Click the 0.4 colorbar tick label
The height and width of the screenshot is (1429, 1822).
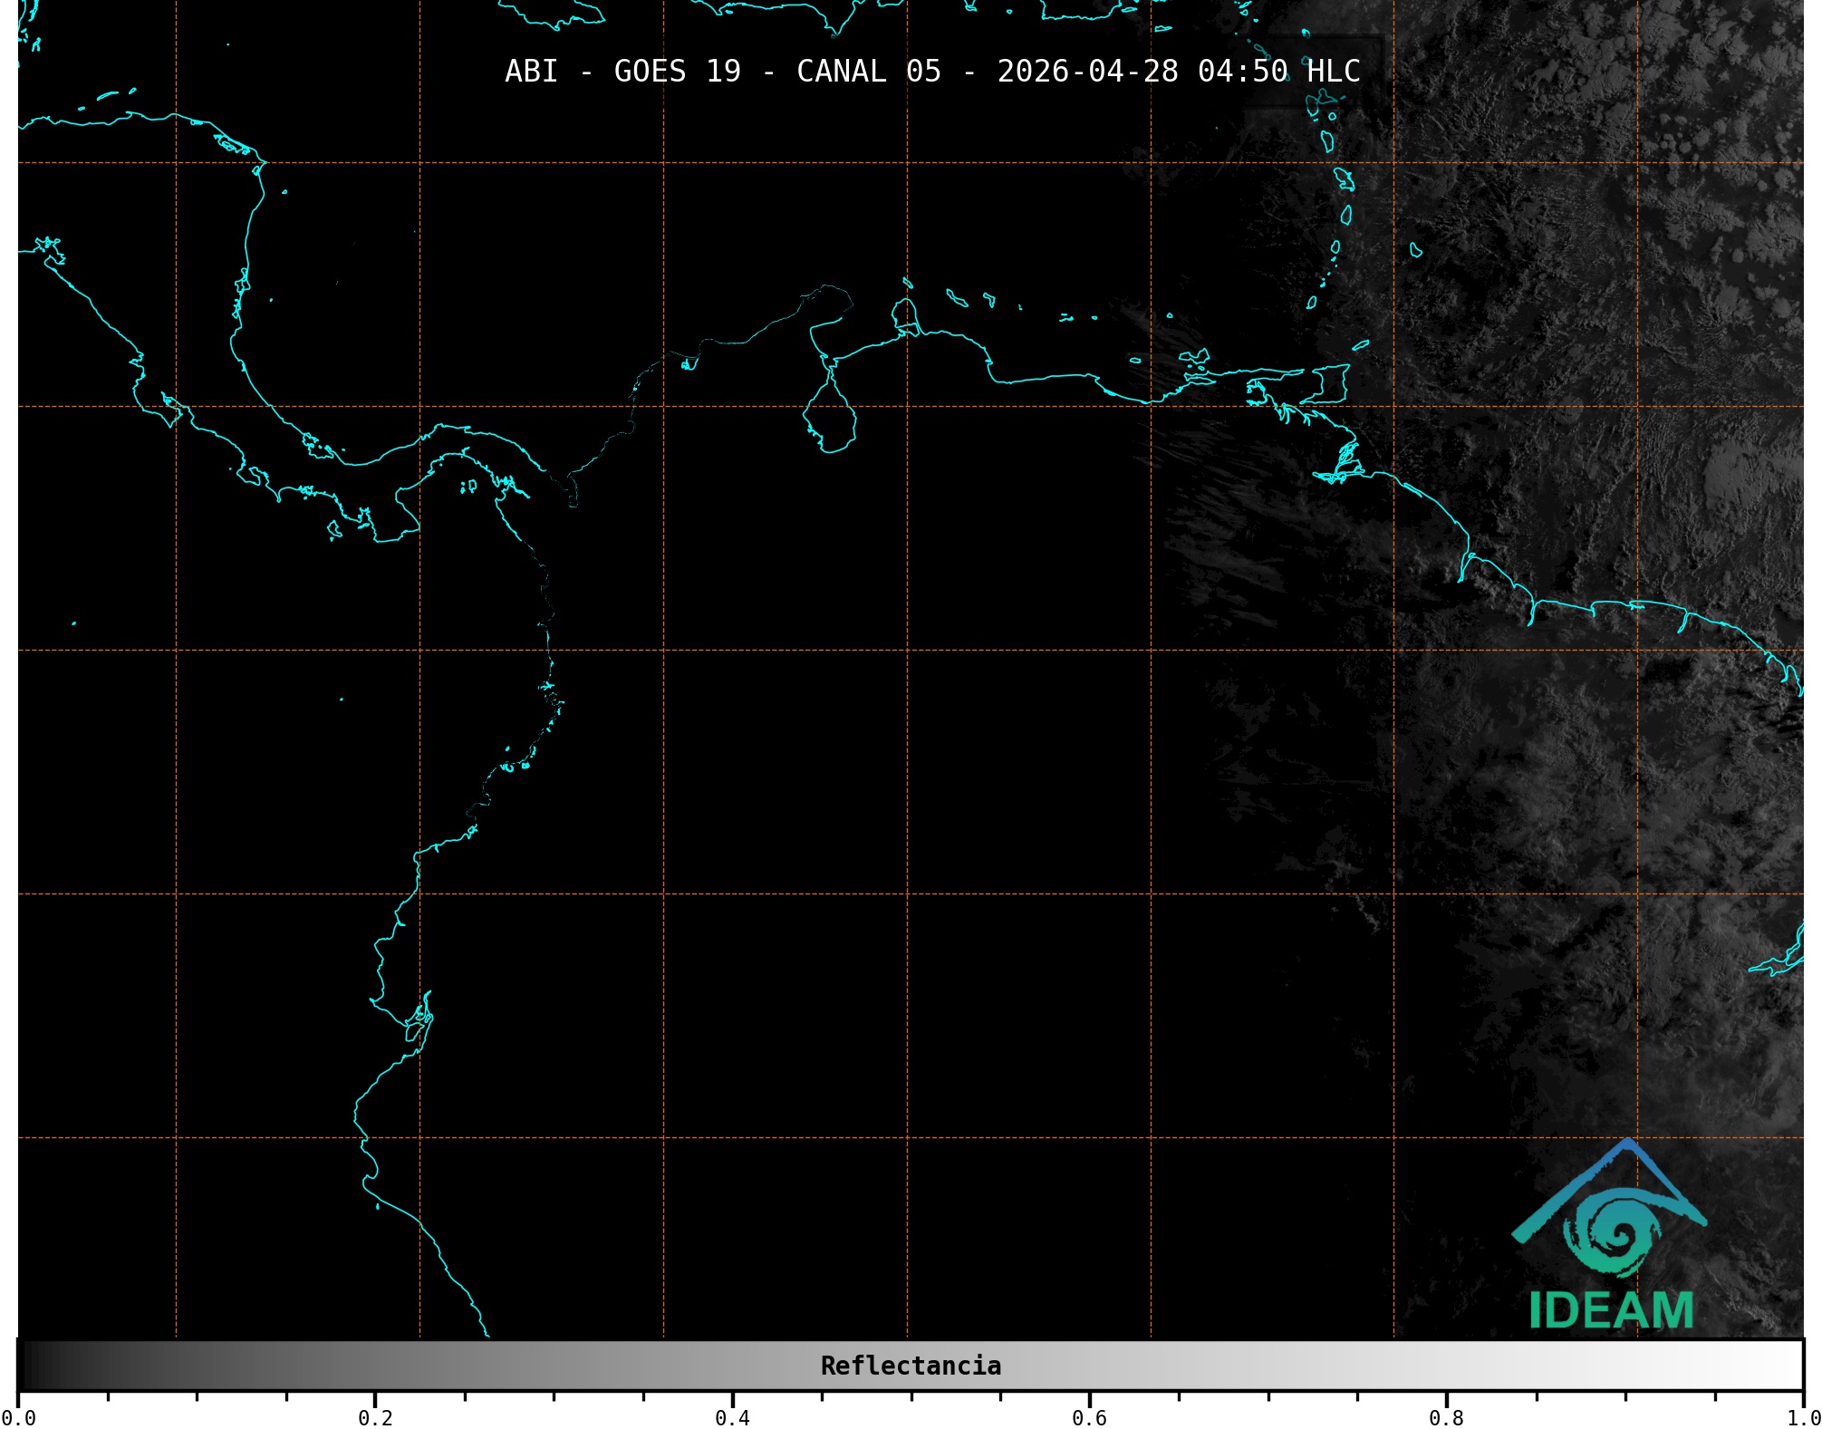pyautogui.click(x=732, y=1417)
